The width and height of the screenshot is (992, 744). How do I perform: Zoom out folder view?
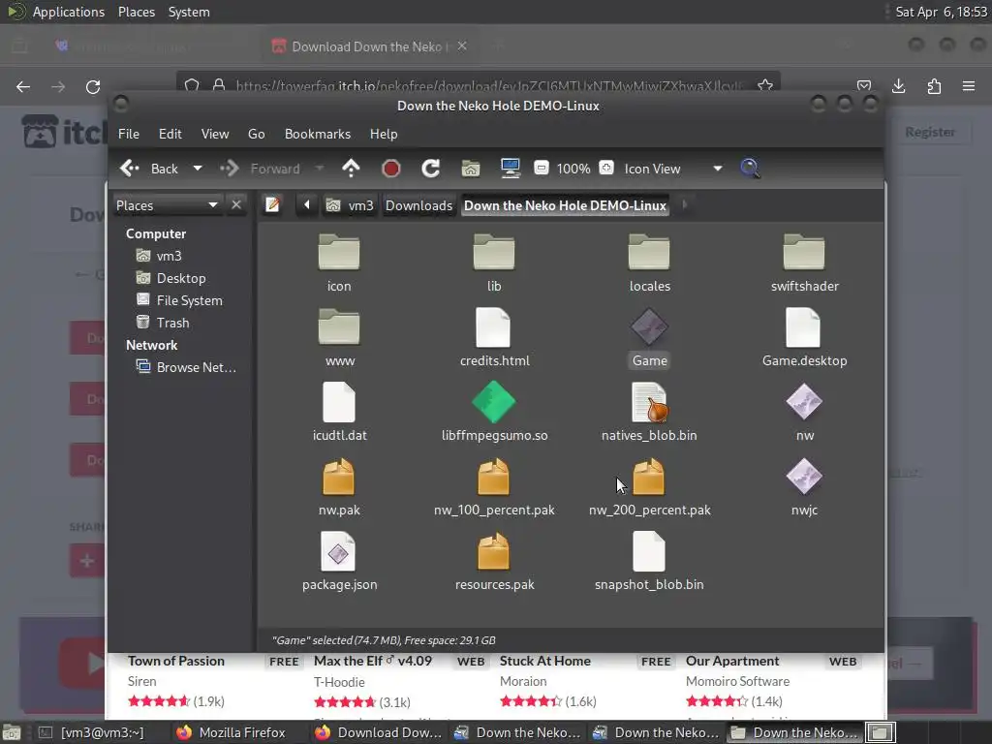542,168
